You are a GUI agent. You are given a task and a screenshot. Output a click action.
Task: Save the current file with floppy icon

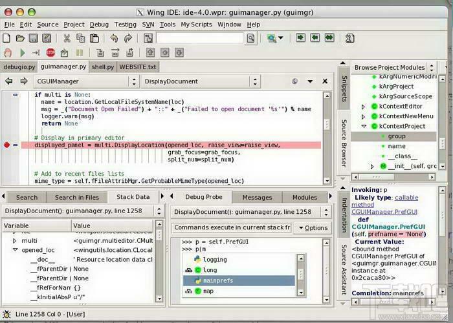(33, 38)
